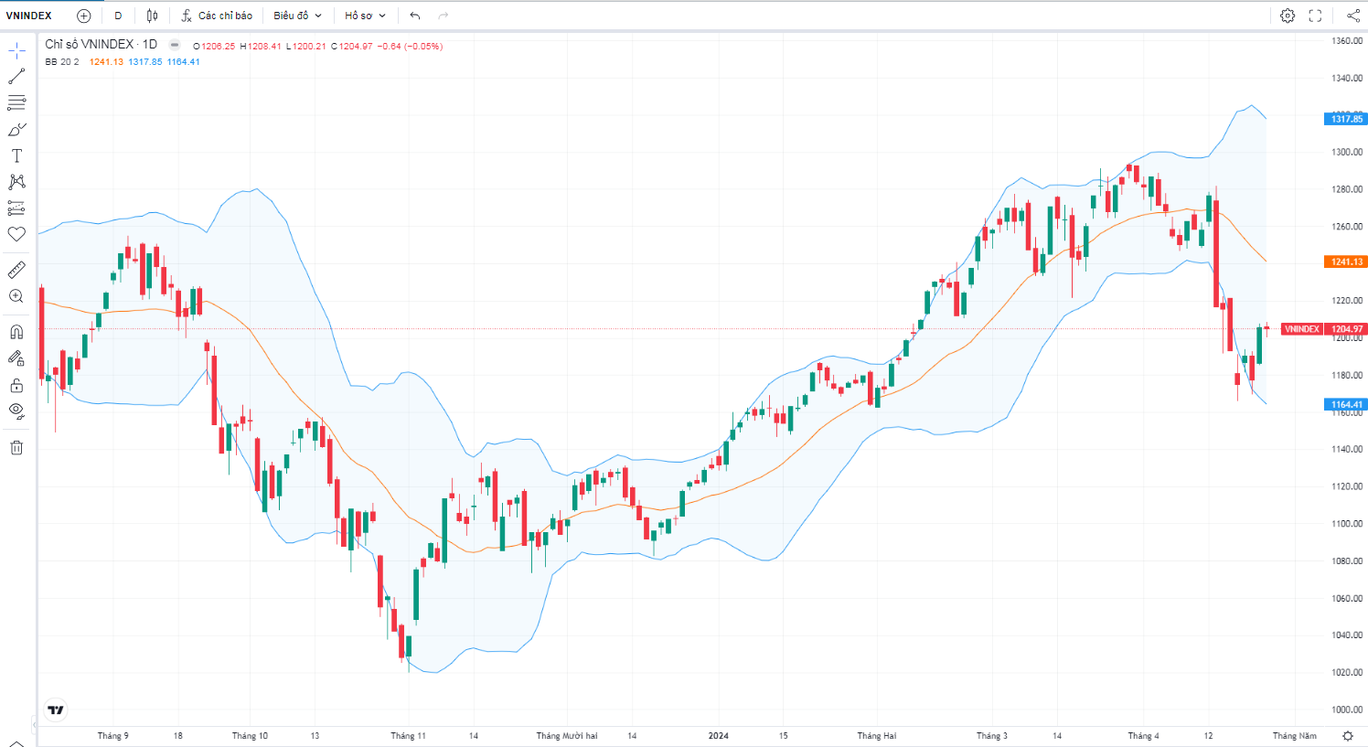The height and width of the screenshot is (747, 1368).
Task: Toggle lock all drawing tools
Action: click(16, 385)
